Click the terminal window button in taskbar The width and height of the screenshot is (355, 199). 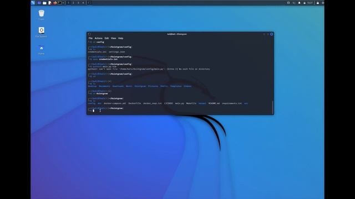tap(89, 3)
